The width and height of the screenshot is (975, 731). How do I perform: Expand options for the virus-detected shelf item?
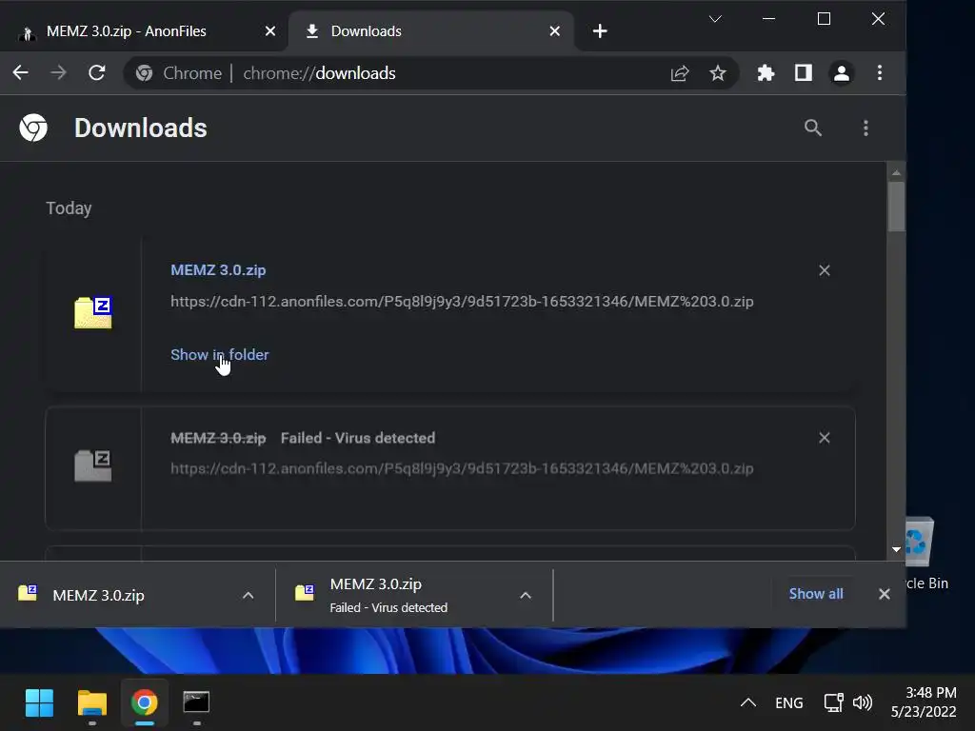526,596
